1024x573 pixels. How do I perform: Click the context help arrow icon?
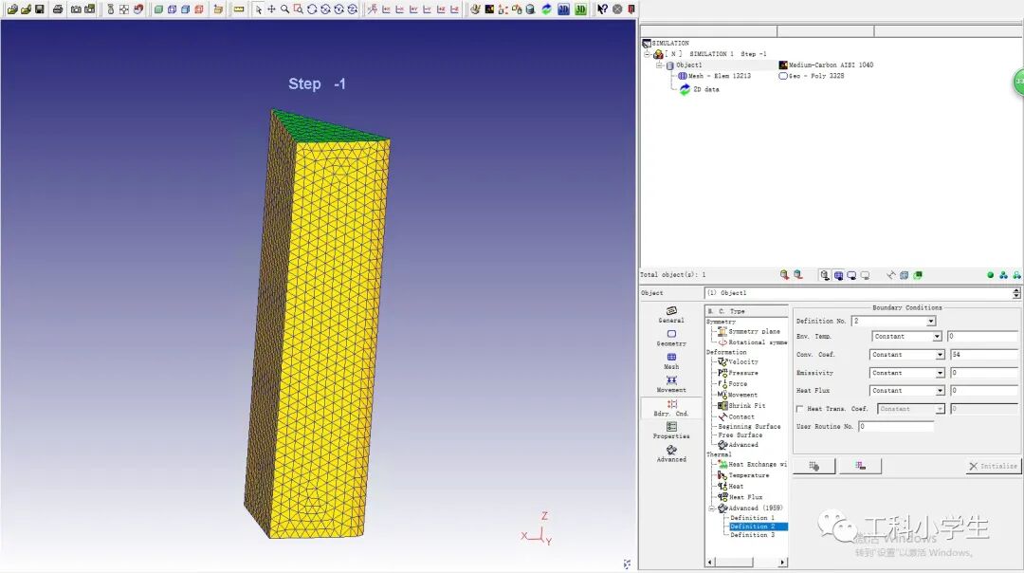coord(602,9)
